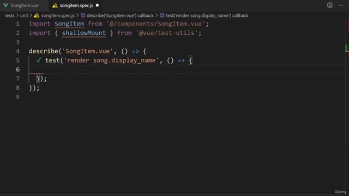
Task: Click the unsaved dot on songitem.spec.js tab
Action: click(x=97, y=5)
